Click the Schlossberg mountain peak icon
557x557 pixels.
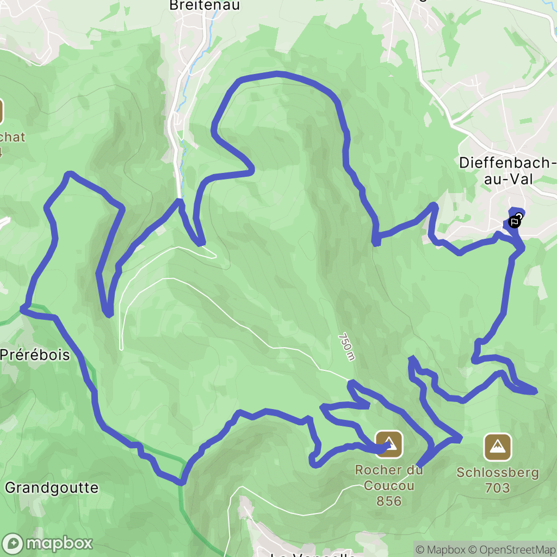point(498,447)
